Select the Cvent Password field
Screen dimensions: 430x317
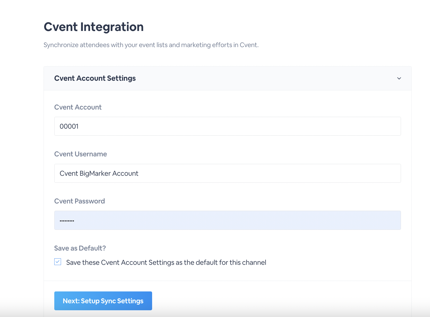point(227,220)
